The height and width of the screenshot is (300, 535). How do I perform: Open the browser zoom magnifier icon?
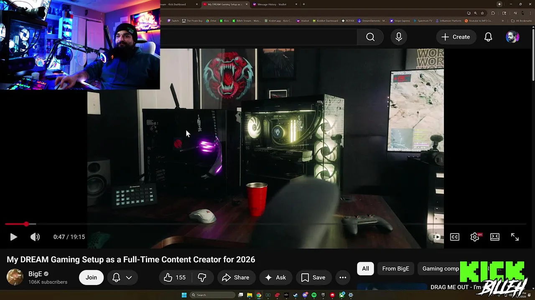(475, 13)
